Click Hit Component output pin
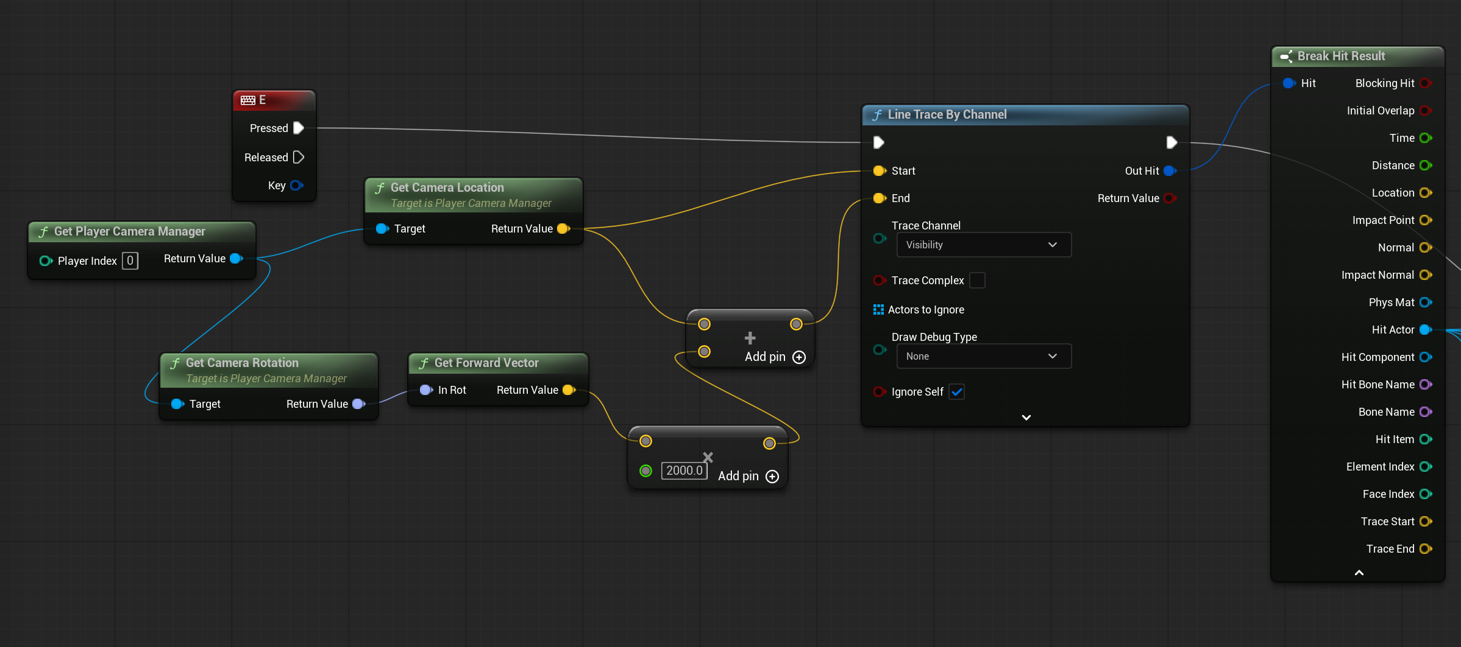This screenshot has height=647, width=1461. pyautogui.click(x=1426, y=357)
